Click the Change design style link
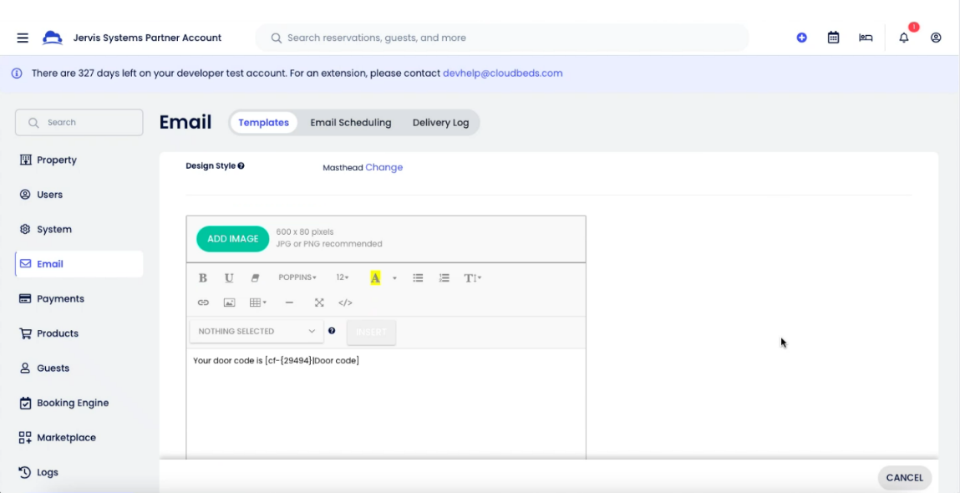The width and height of the screenshot is (960, 493). [x=383, y=167]
